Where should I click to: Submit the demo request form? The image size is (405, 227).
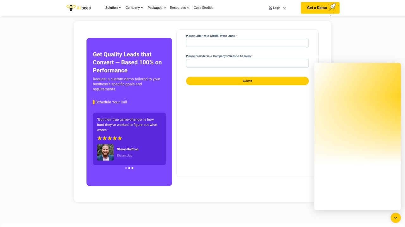coord(247,81)
